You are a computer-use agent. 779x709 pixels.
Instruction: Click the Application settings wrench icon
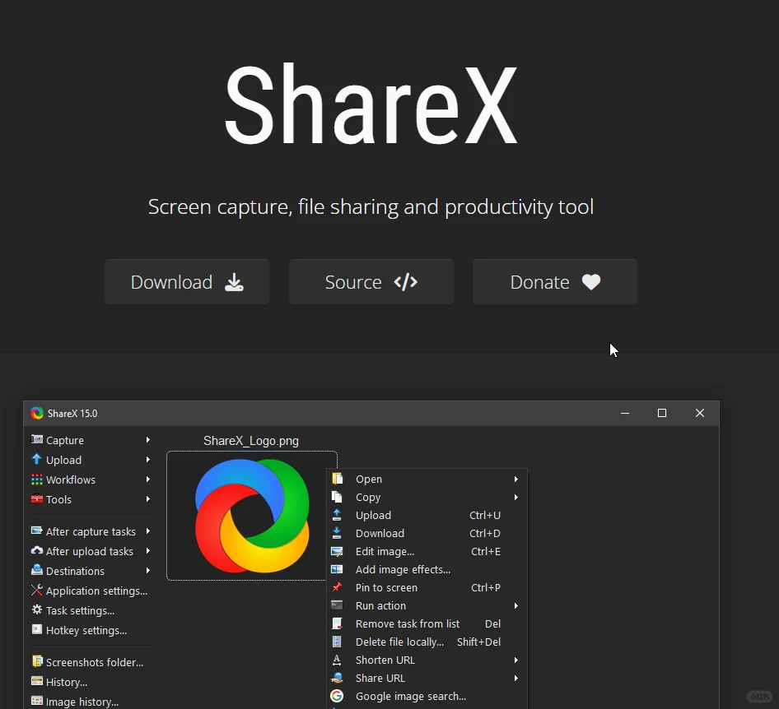point(37,591)
